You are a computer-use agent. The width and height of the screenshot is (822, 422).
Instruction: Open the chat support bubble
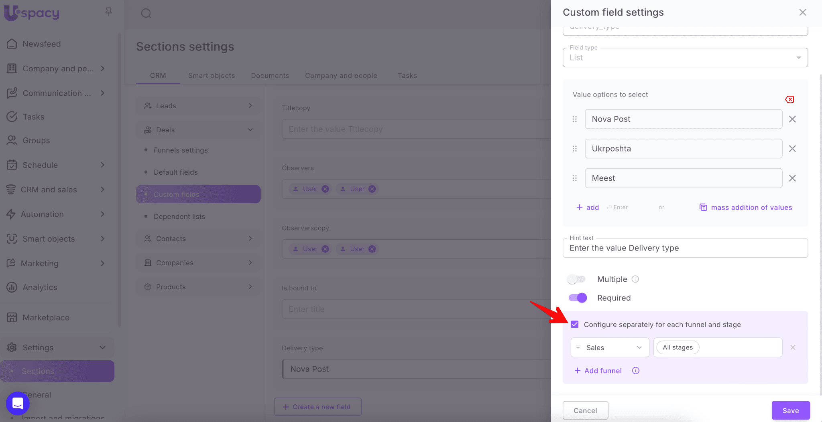(x=18, y=403)
